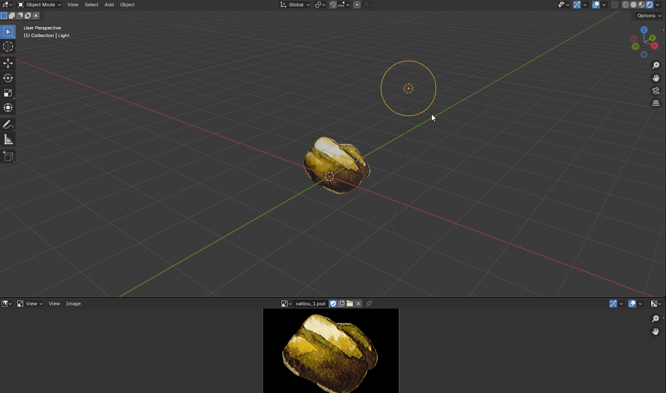Click the new image copy icon beside caillou_1.psd

coord(341,304)
